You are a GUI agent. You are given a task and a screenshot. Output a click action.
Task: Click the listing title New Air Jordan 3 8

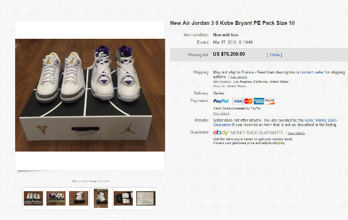232,23
